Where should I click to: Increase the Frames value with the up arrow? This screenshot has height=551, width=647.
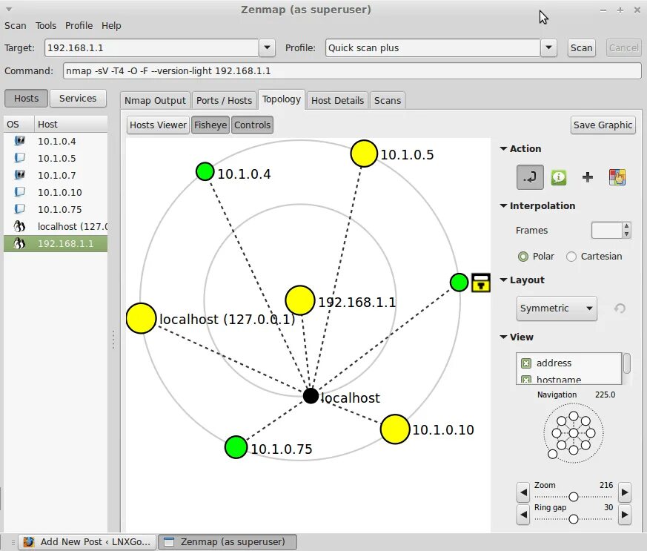pyautogui.click(x=626, y=226)
